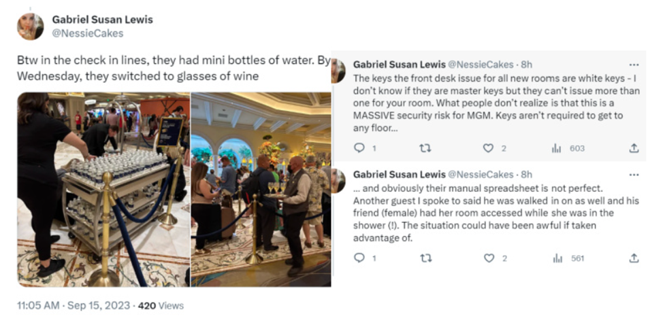Retweet the white keys tweet
This screenshot has width=663, height=327.
pyautogui.click(x=426, y=148)
